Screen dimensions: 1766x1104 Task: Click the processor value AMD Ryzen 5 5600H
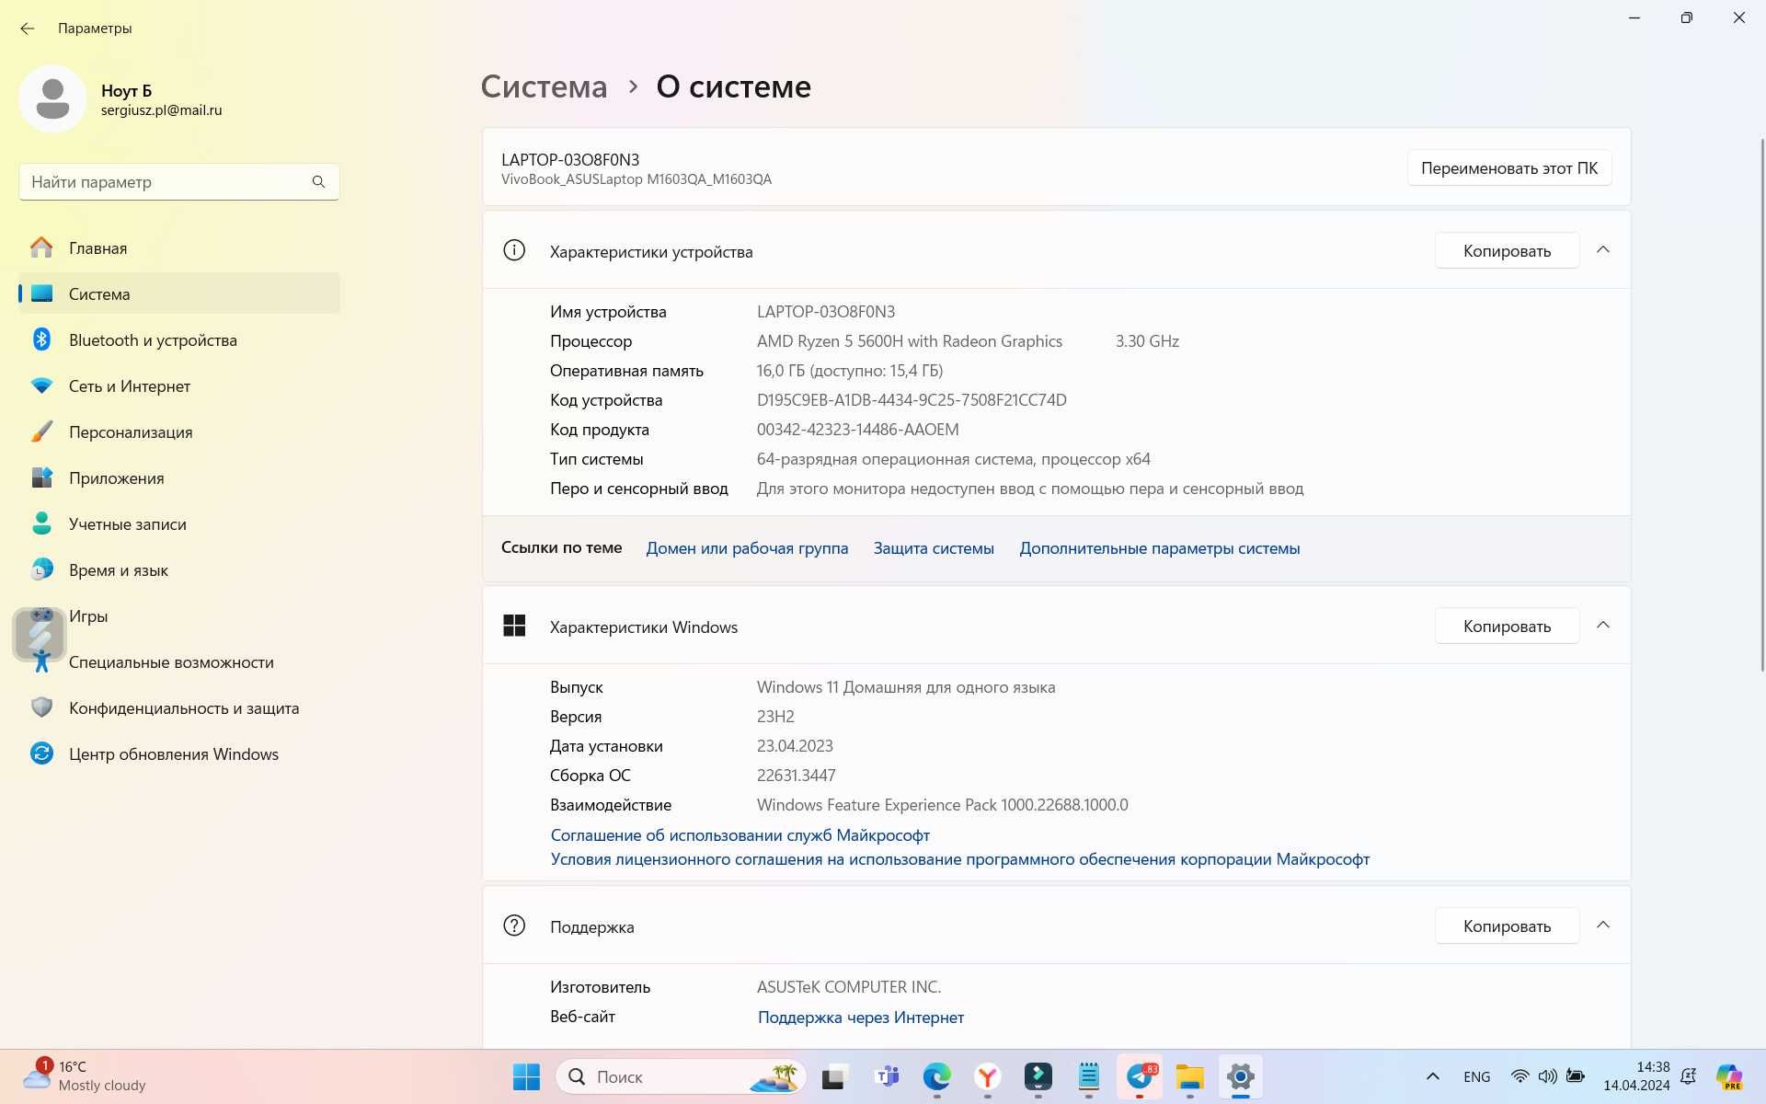point(909,341)
